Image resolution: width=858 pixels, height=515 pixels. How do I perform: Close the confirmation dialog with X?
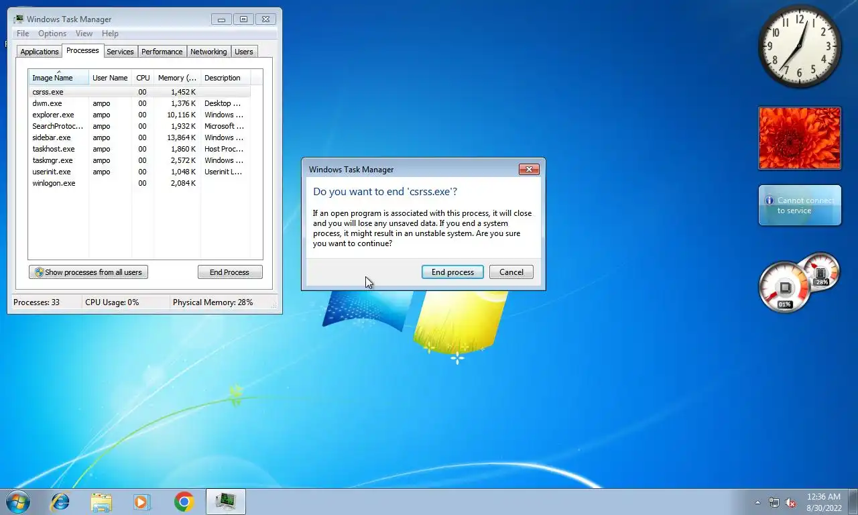click(x=529, y=170)
